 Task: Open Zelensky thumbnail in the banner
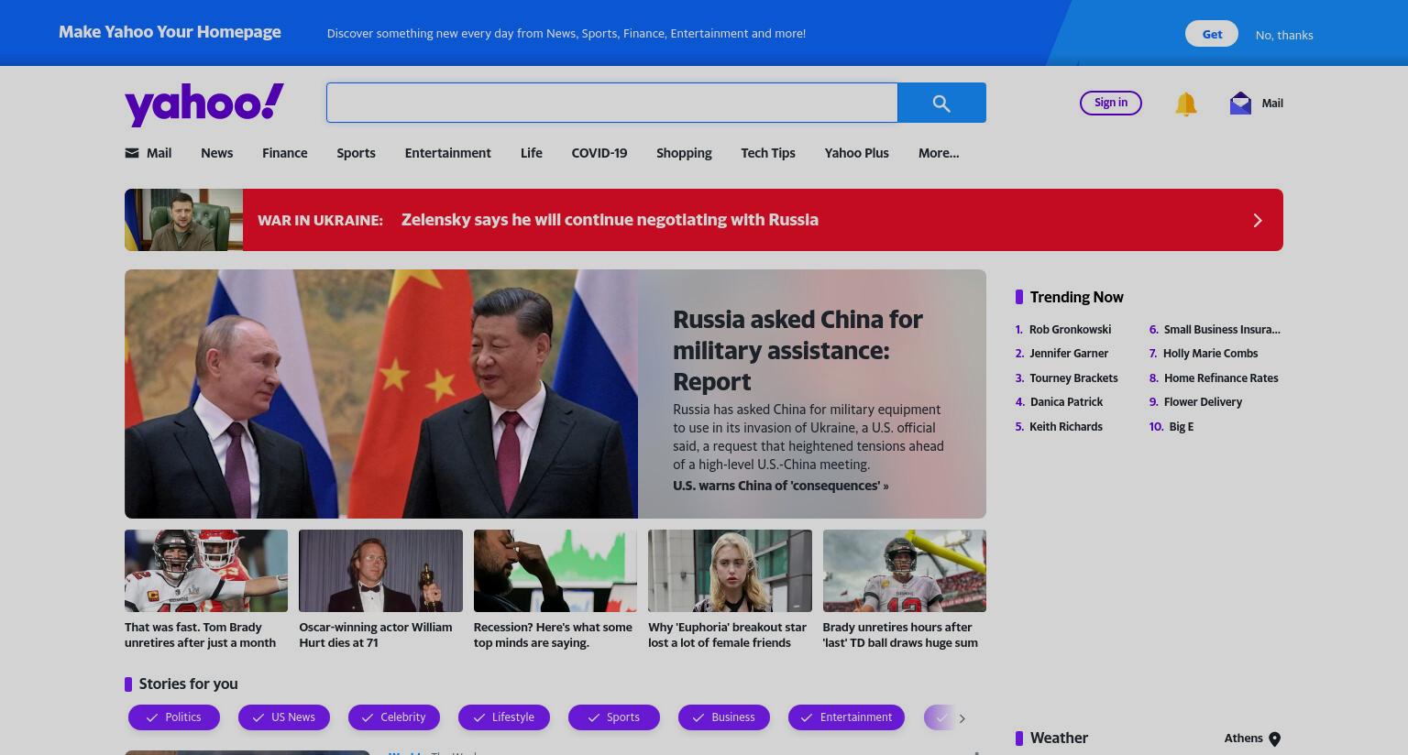click(x=183, y=220)
